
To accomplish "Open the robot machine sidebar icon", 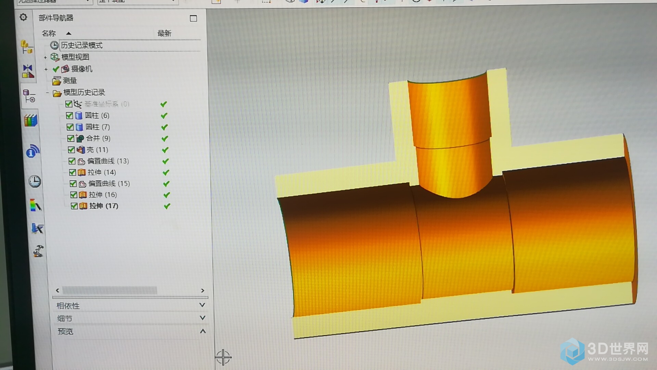I will coord(38,251).
